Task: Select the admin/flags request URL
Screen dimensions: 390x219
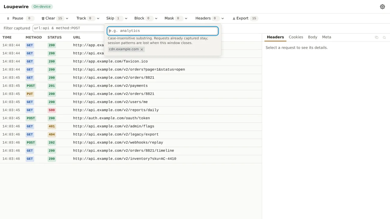Action: pyautogui.click(x=114, y=126)
